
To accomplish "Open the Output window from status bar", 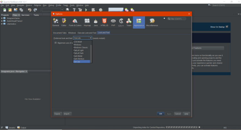I will click(22, 127).
